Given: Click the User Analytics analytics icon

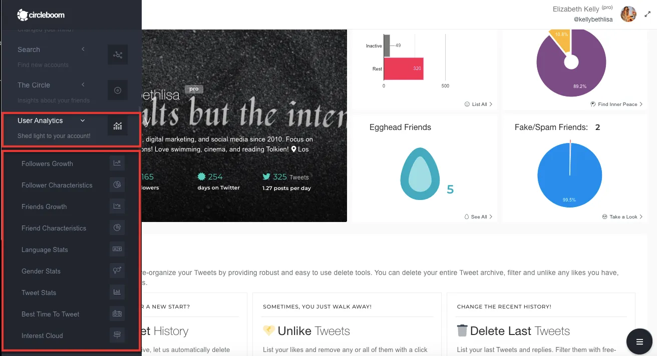Looking at the screenshot, I should point(117,125).
